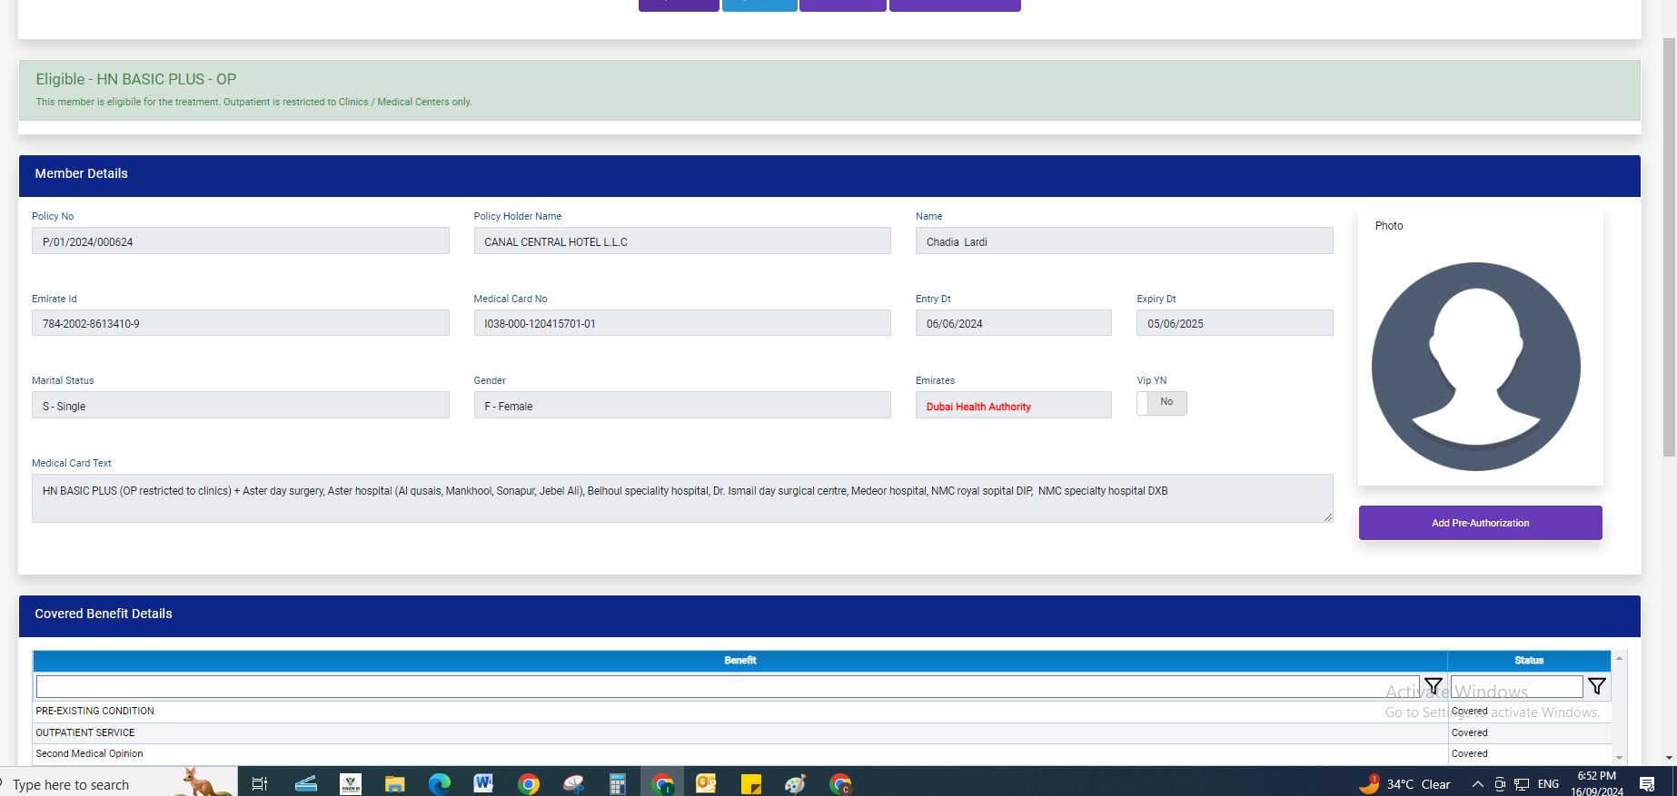Open the last Chrome profile icon in taskbar
The width and height of the screenshot is (1677, 796).
pyautogui.click(x=840, y=783)
